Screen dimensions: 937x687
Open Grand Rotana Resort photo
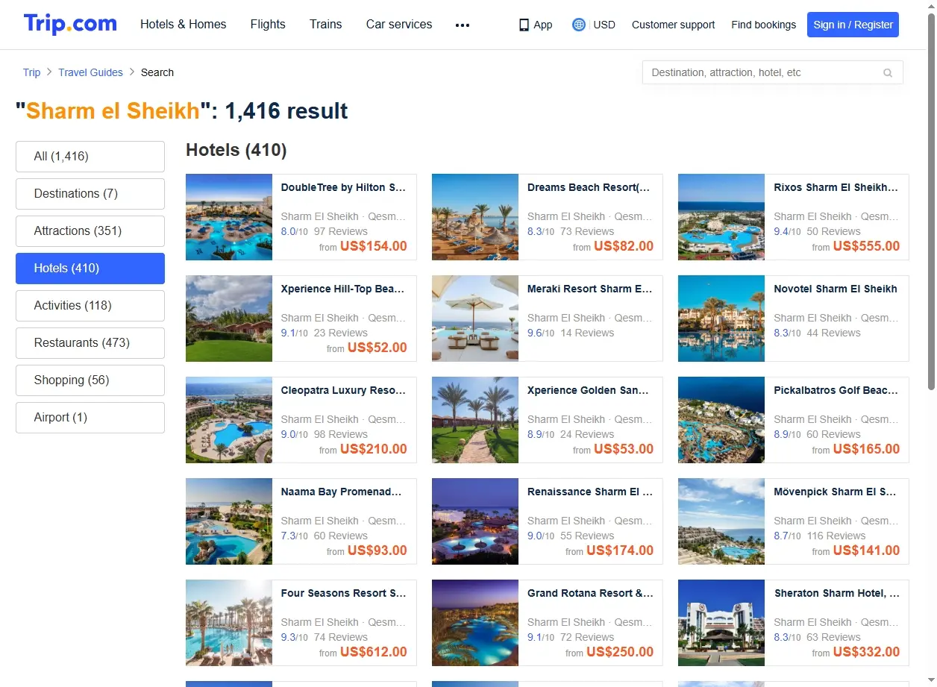tap(475, 623)
